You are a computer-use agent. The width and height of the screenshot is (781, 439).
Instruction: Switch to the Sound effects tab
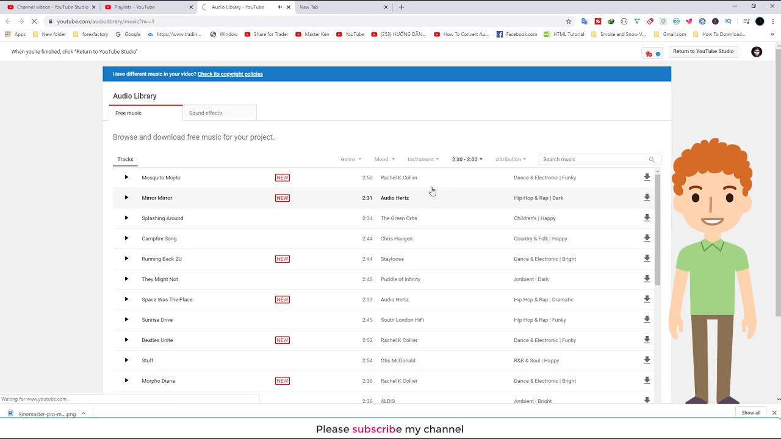pyautogui.click(x=220, y=113)
